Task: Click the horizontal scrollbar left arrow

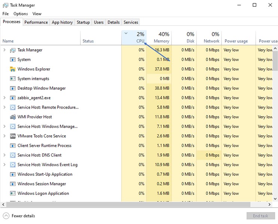Action: tap(3, 205)
